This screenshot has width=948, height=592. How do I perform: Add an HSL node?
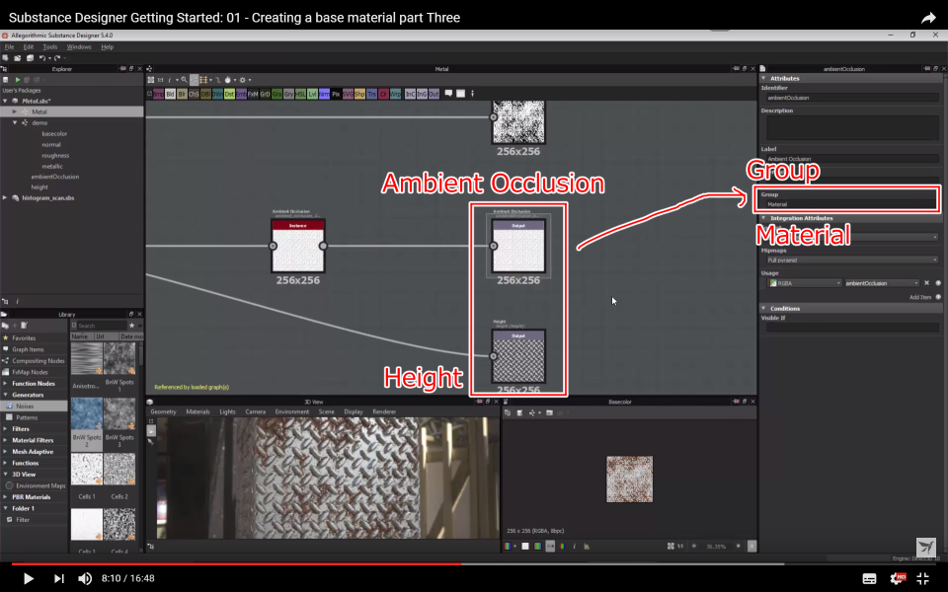pyautogui.click(x=300, y=95)
